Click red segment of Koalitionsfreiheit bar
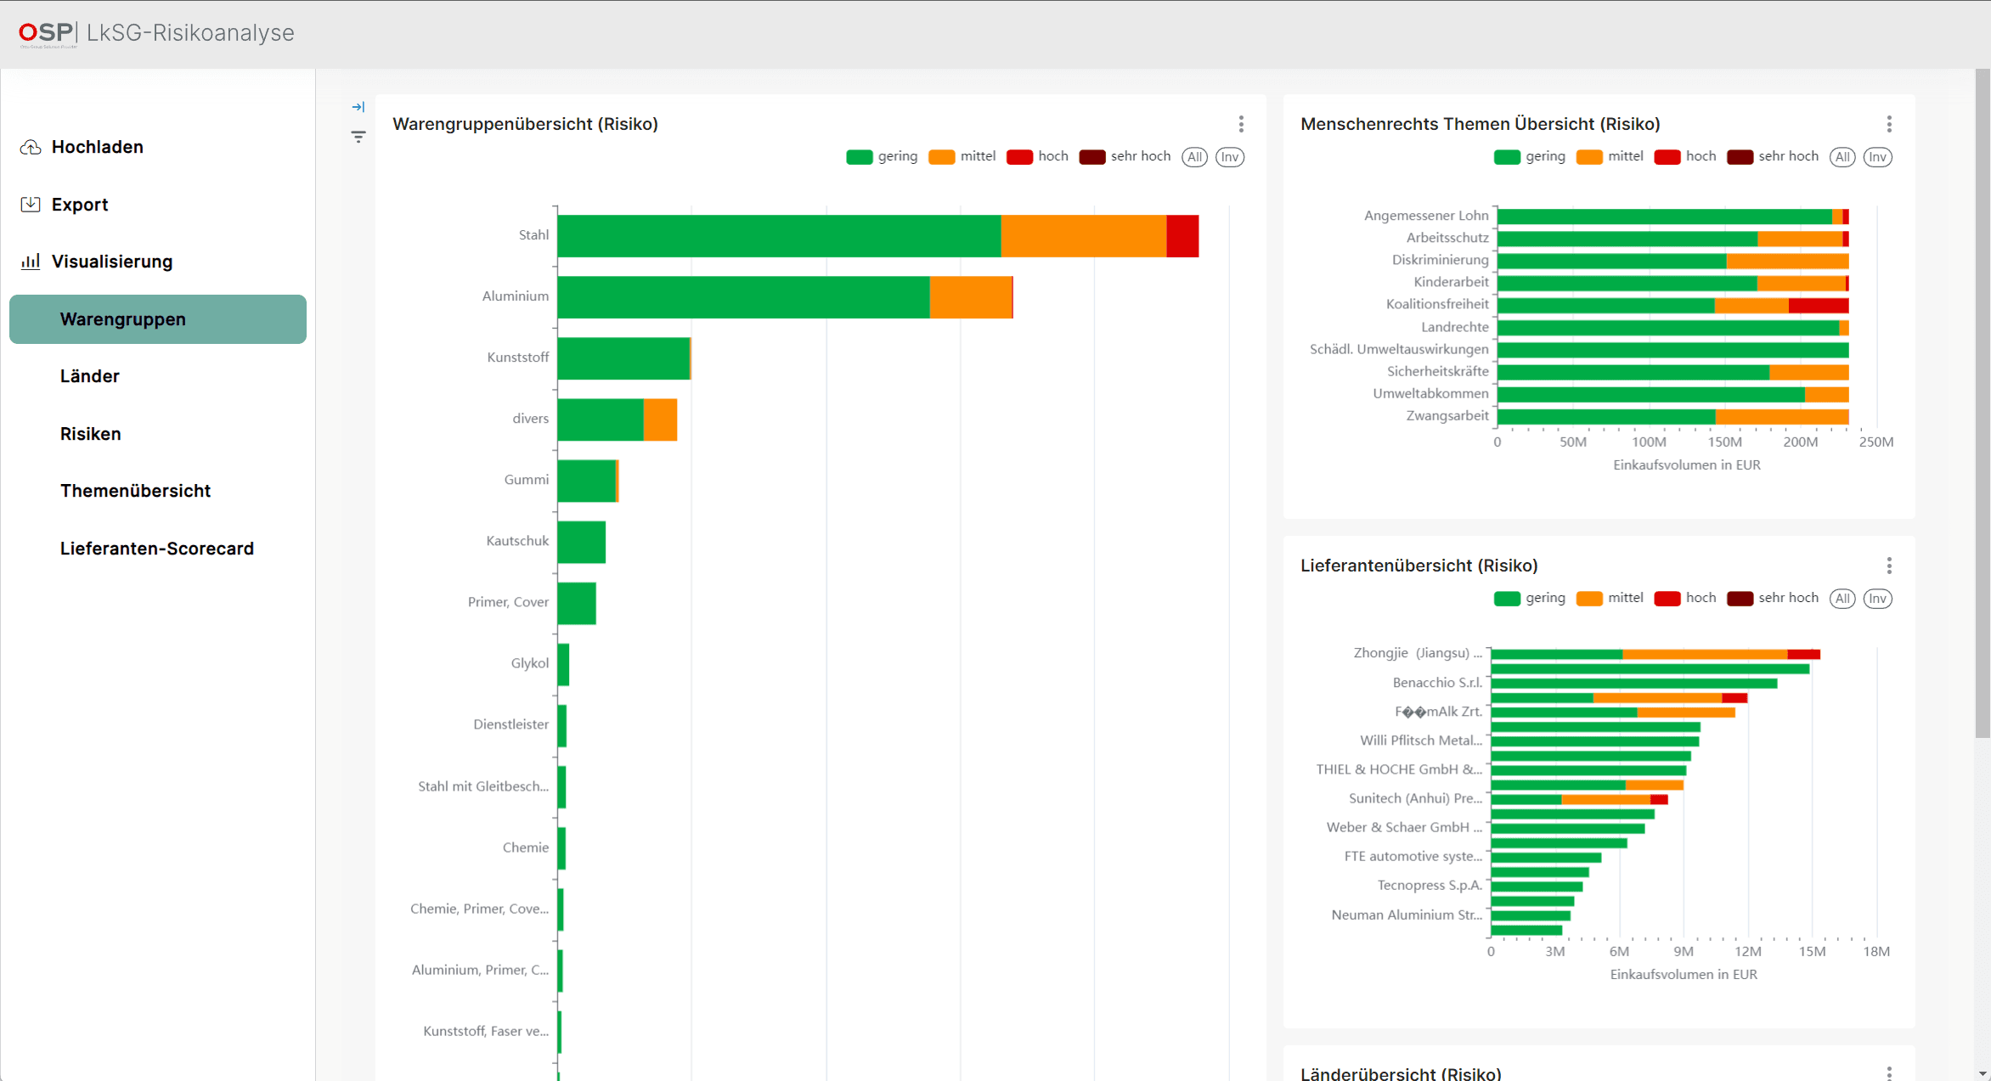1991x1081 pixels. tap(1819, 305)
